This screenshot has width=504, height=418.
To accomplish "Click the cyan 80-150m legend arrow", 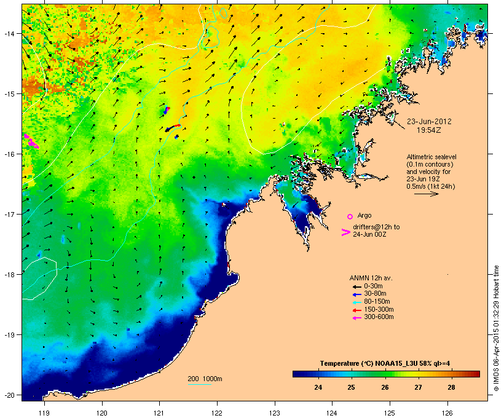I will [356, 302].
